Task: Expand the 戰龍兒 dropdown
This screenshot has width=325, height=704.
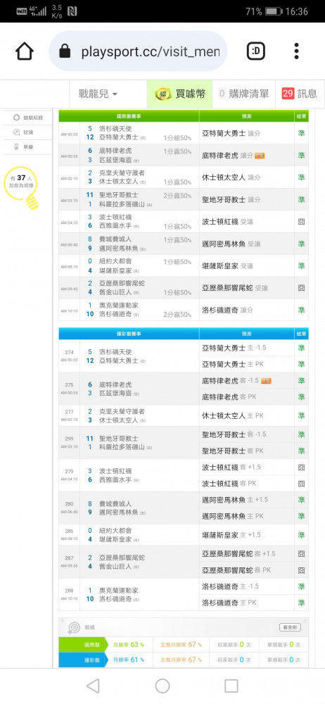Action: [x=98, y=94]
